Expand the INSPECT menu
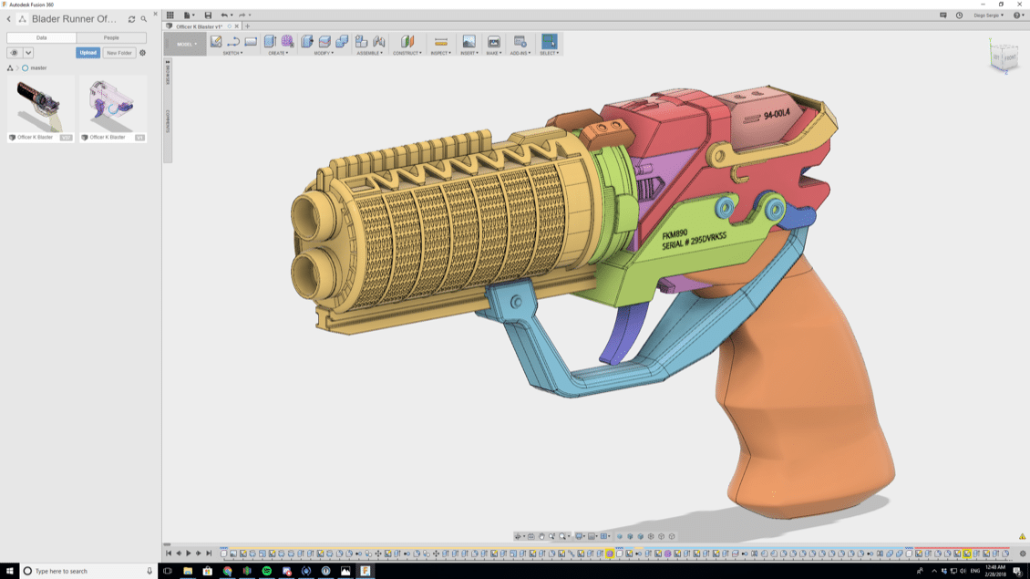This screenshot has height=579, width=1030. pyautogui.click(x=441, y=53)
